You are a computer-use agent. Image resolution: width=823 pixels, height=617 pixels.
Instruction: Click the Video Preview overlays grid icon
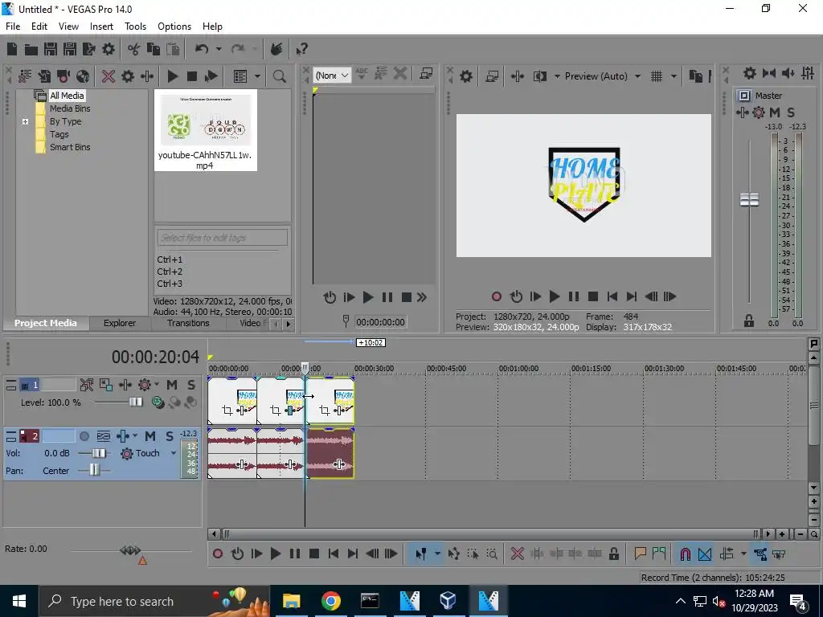(657, 76)
